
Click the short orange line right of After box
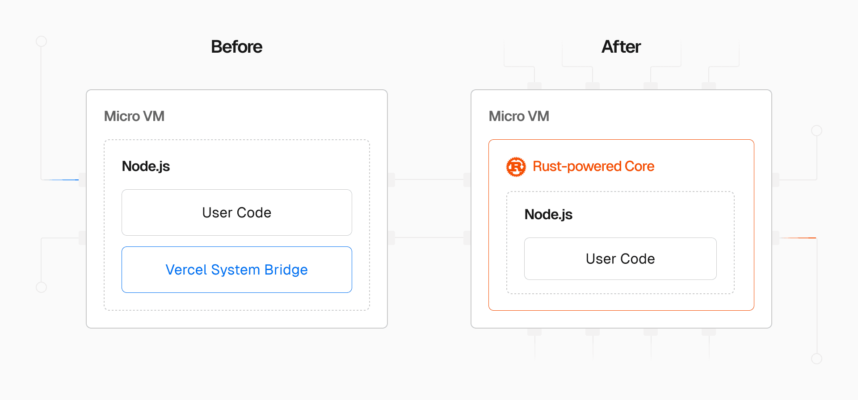pyautogui.click(x=798, y=238)
